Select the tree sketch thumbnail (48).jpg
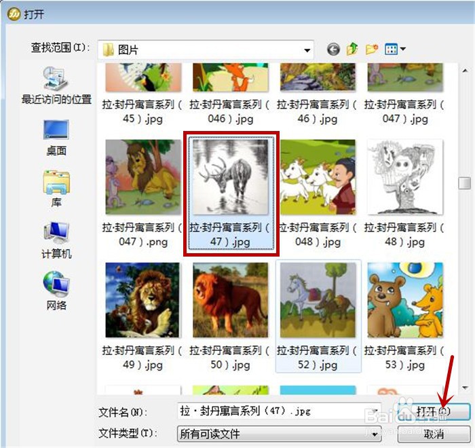Image resolution: width=475 pixels, height=448 pixels. coord(404,177)
